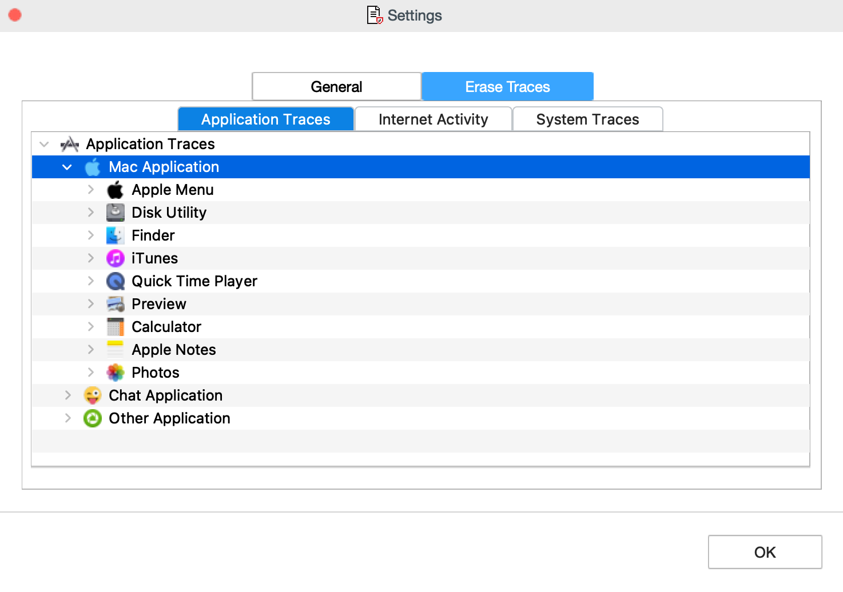Select the iTunes label
843x592 pixels.
154,258
